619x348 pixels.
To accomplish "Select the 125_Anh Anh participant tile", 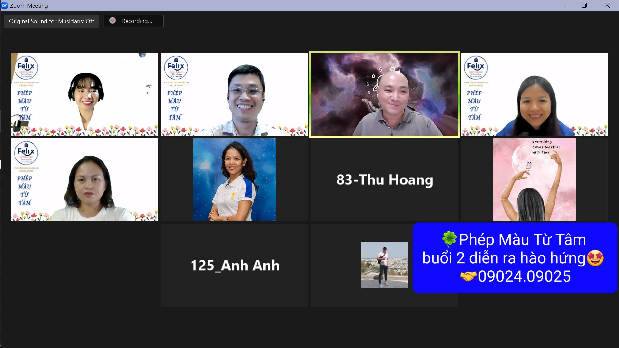I will [x=234, y=265].
